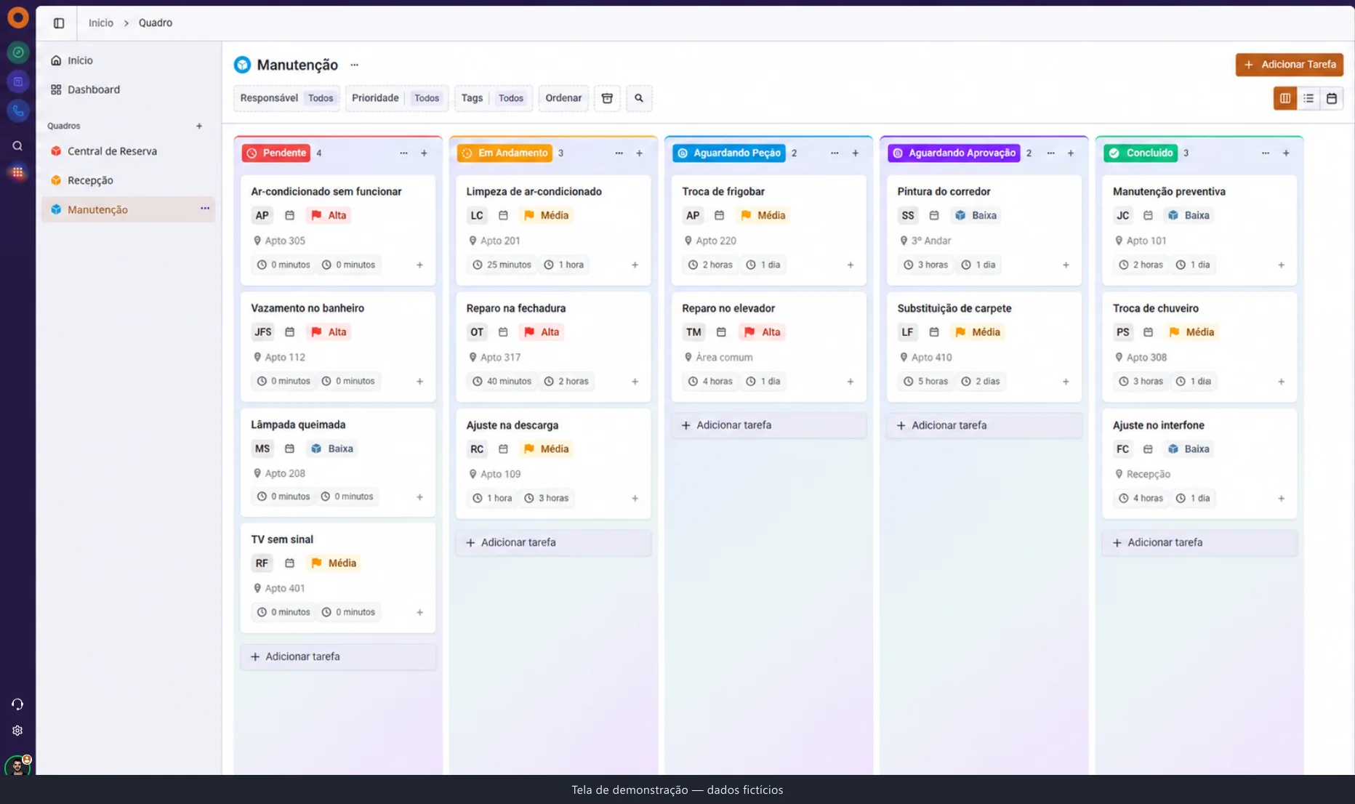
Task: Click the user avatar at bottom left
Action: 17,765
